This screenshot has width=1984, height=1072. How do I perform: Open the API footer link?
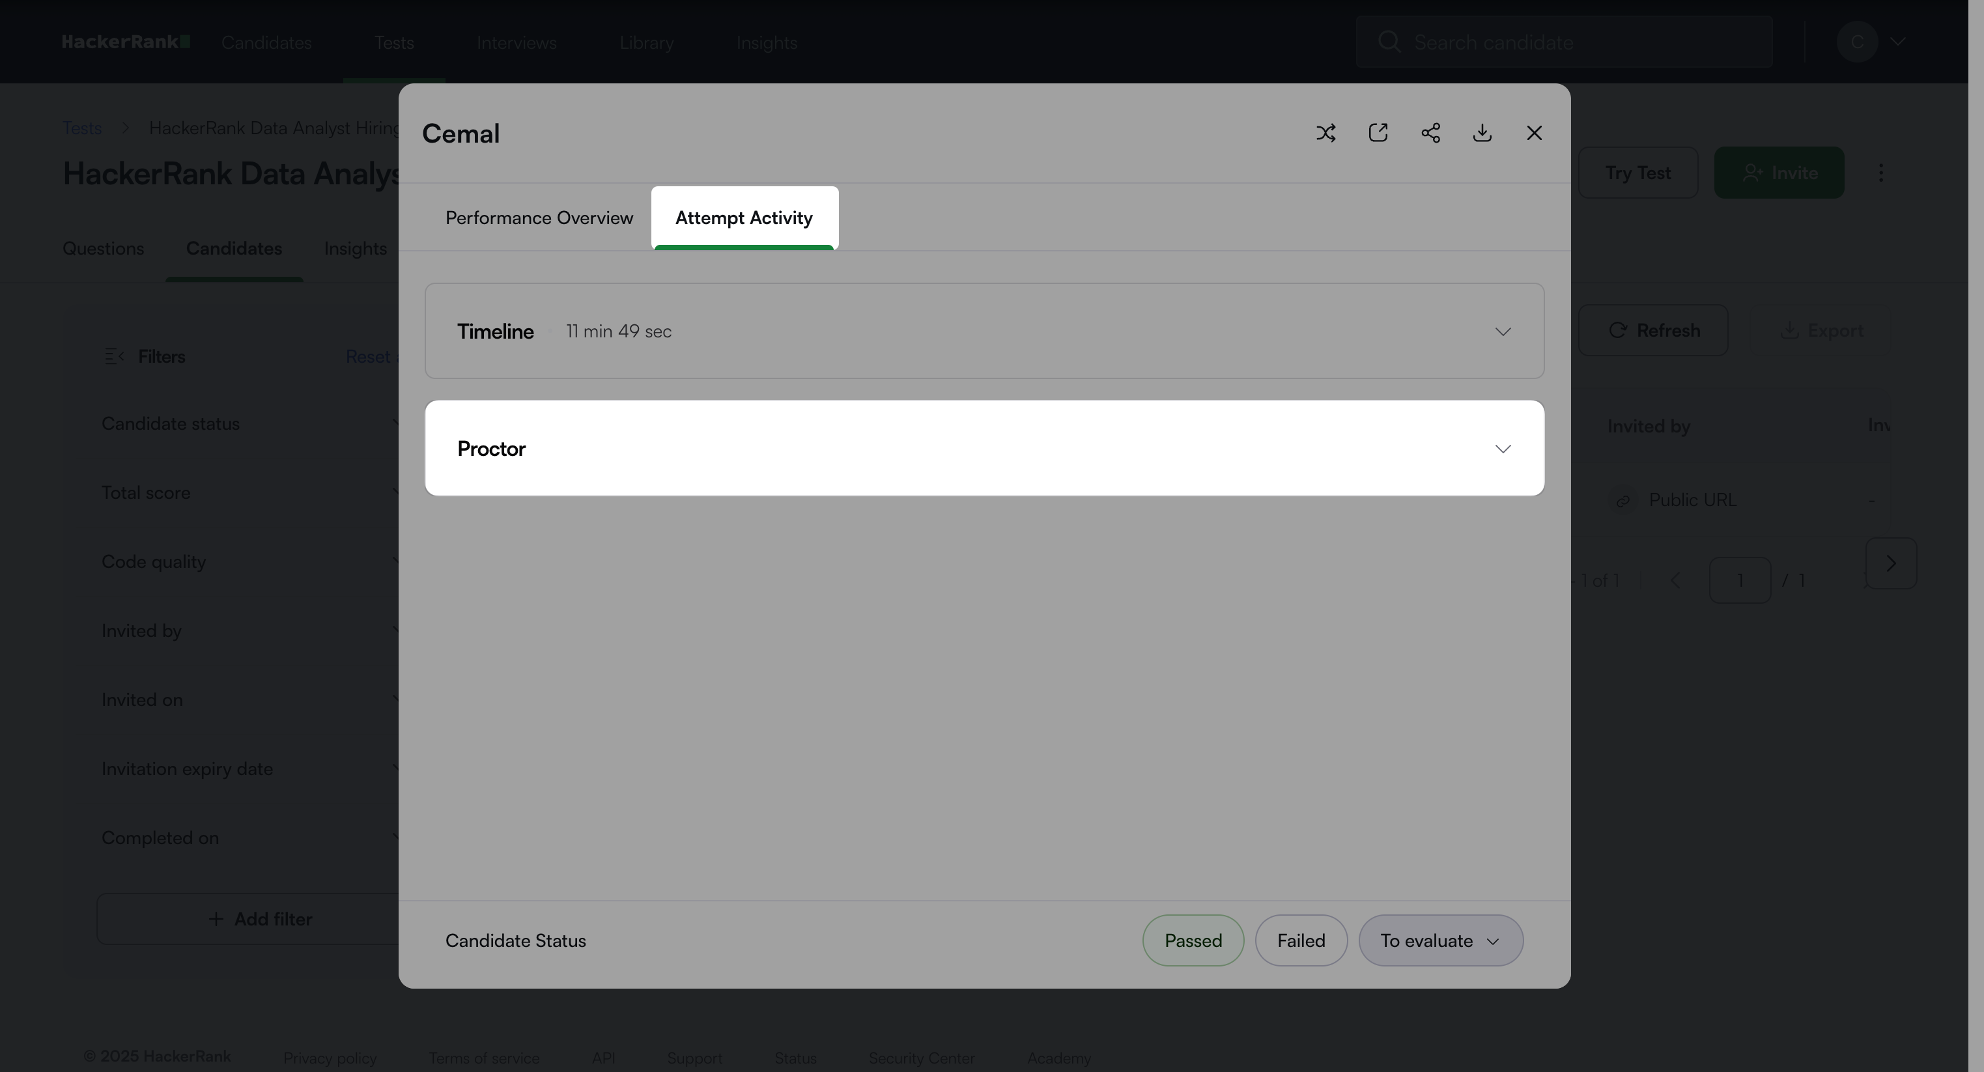(x=603, y=1058)
